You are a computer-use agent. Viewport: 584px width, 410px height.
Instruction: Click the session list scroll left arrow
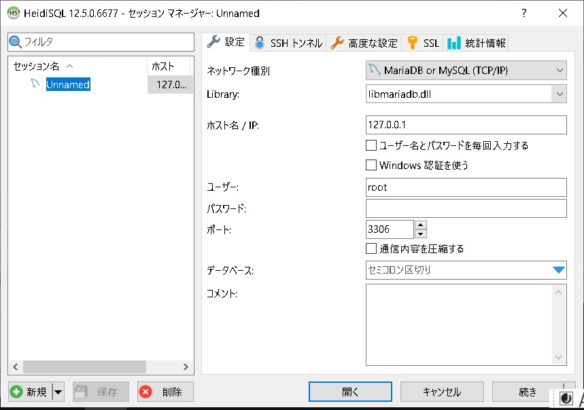click(16, 367)
